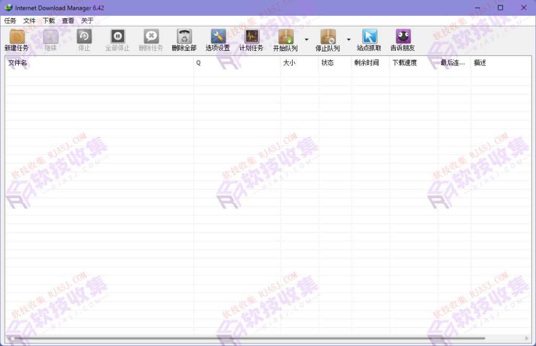Click the 停止 (Stop) icon

pos(84,40)
